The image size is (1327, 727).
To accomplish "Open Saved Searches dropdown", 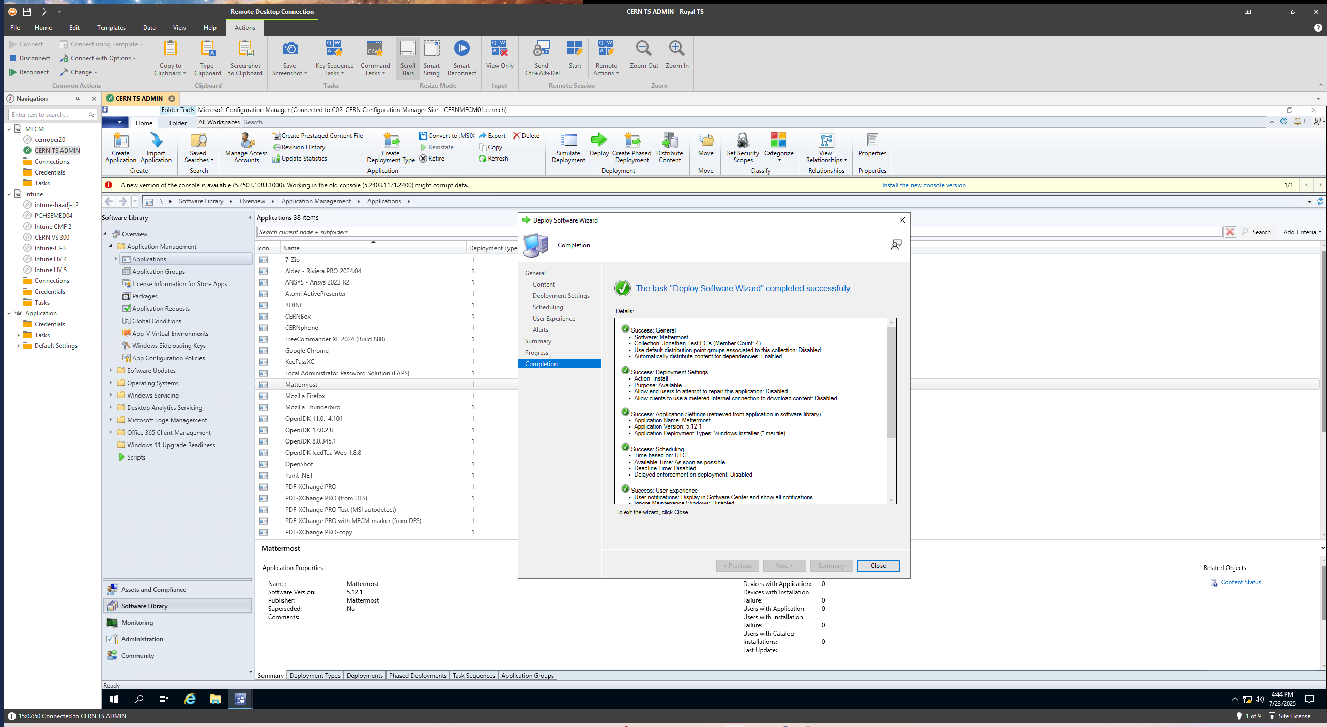I will 198,148.
